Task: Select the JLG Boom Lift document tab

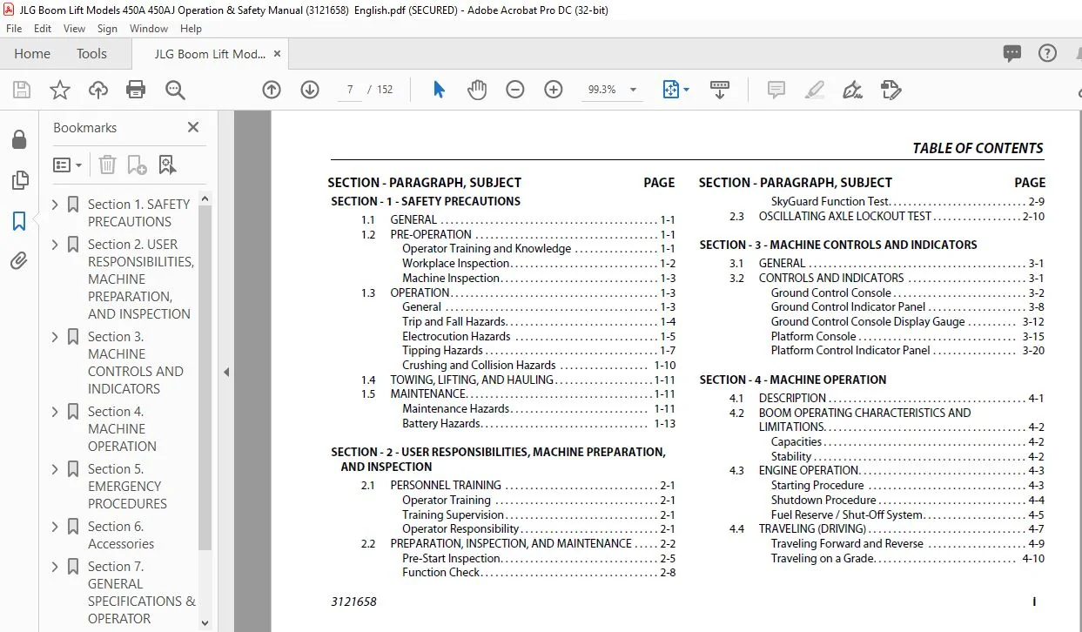Action: pos(210,54)
